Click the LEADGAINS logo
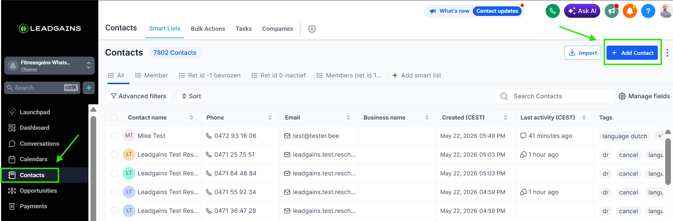The height and width of the screenshot is (221, 673). pyautogui.click(x=50, y=28)
